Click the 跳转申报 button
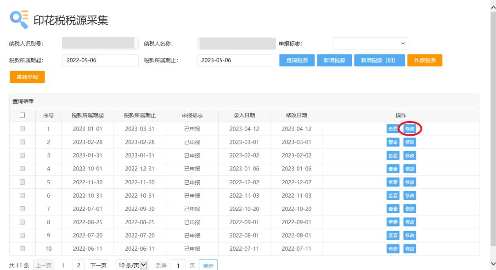 pyautogui.click(x=26, y=77)
